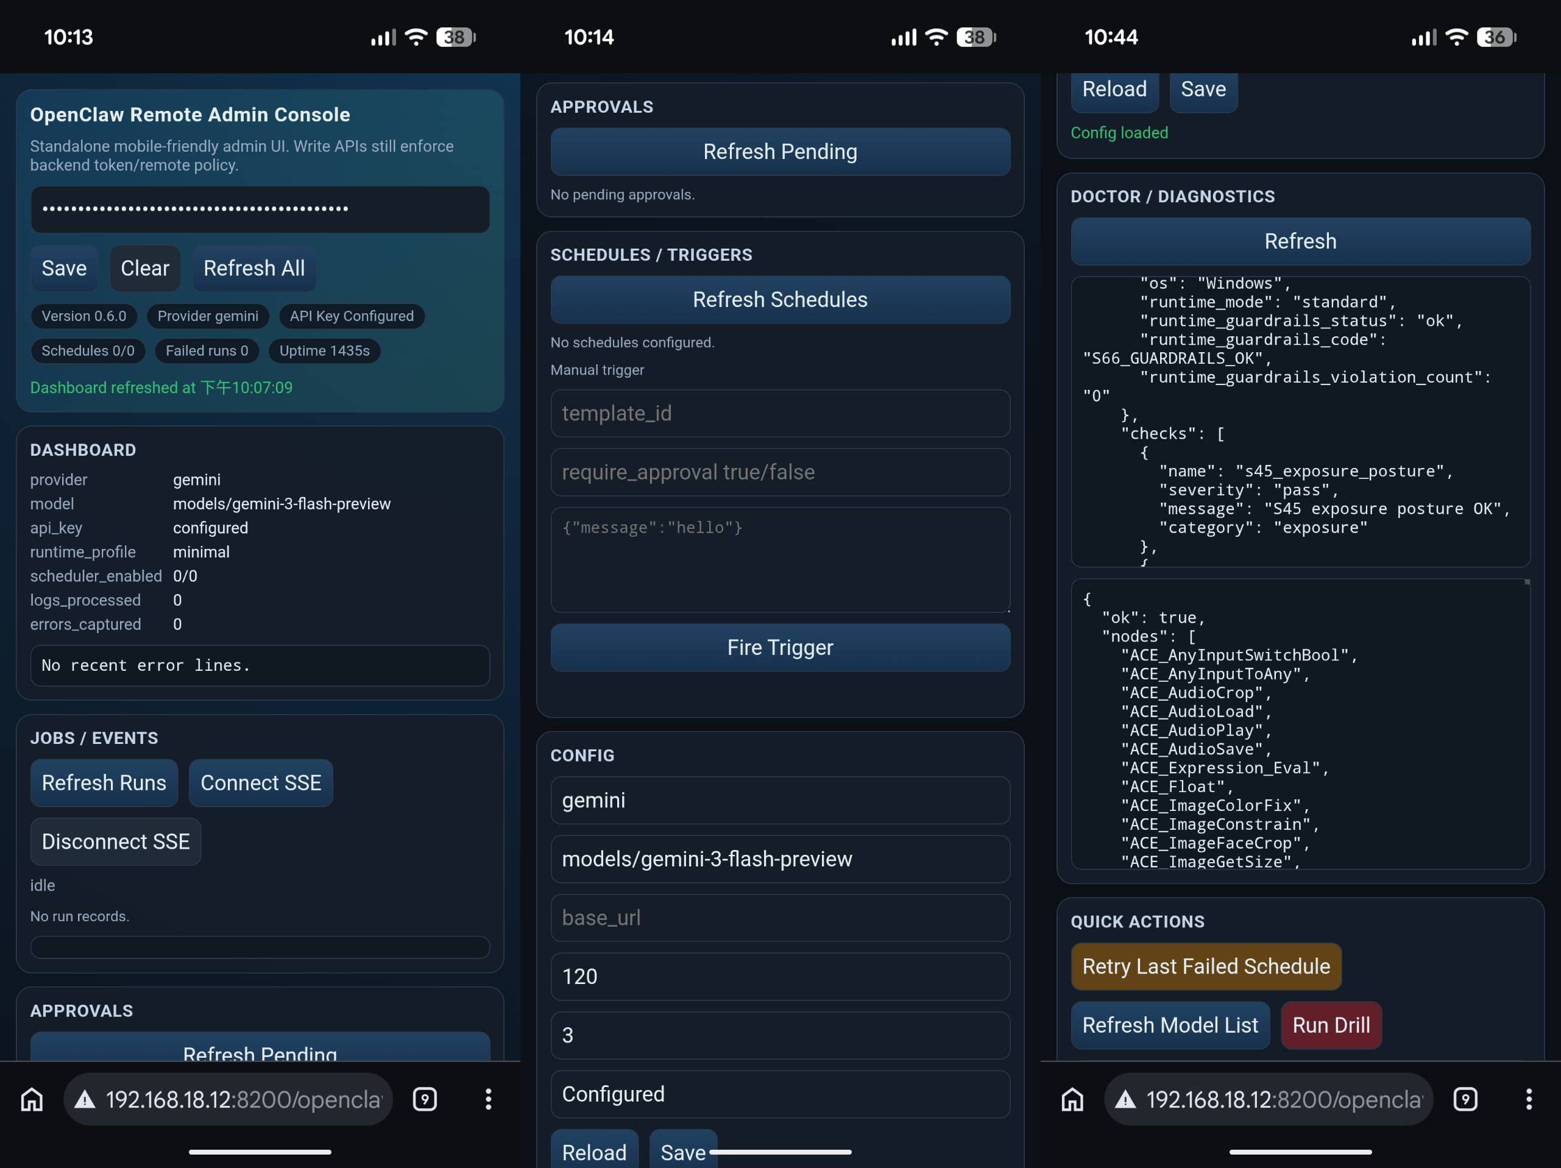
Task: Clear the saved admin token
Action: coord(144,268)
